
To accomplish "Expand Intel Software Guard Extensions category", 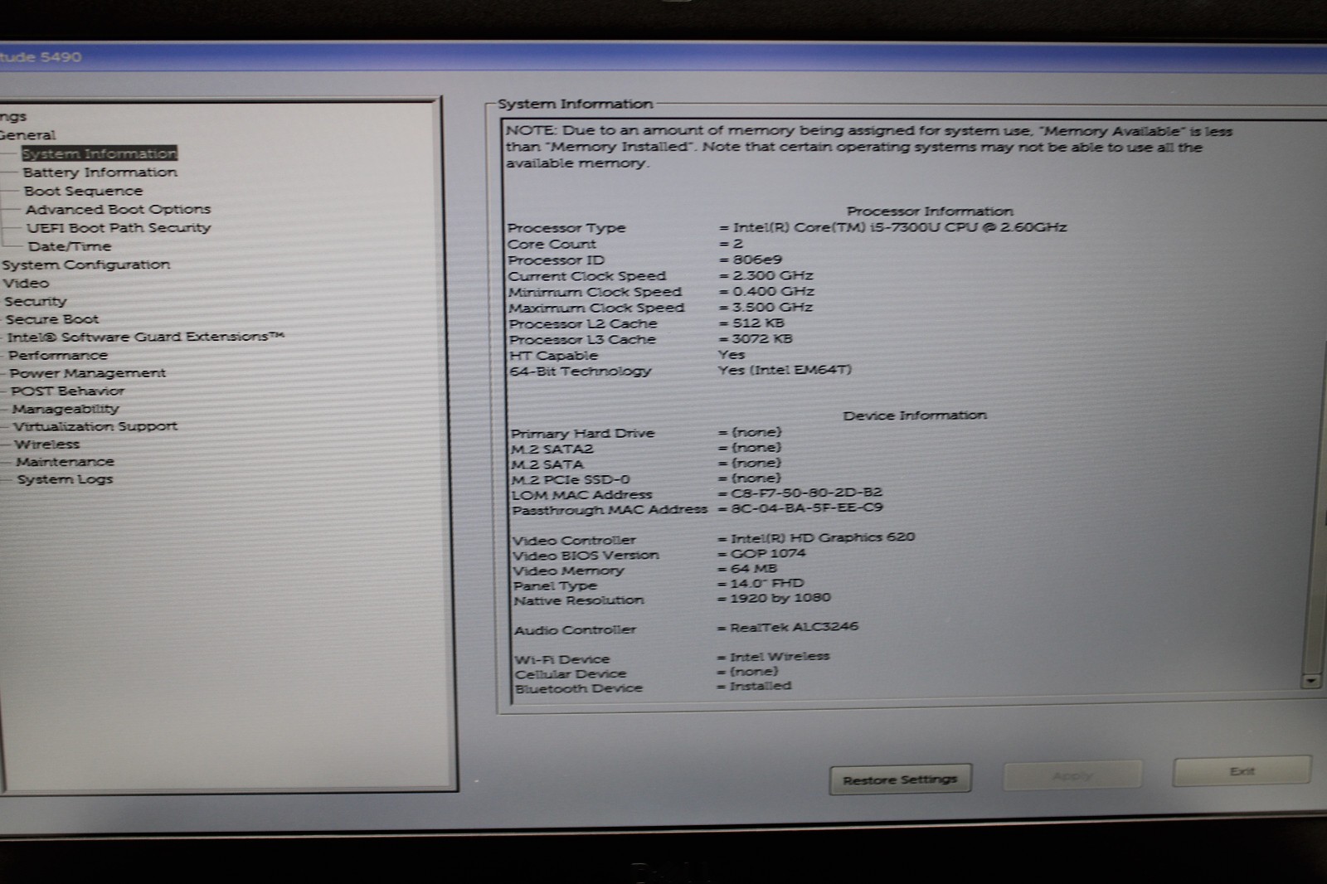I will [x=145, y=337].
